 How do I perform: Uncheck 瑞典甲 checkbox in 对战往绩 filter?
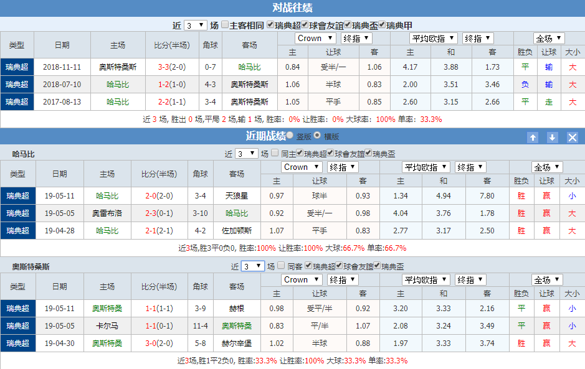[x=382, y=25]
